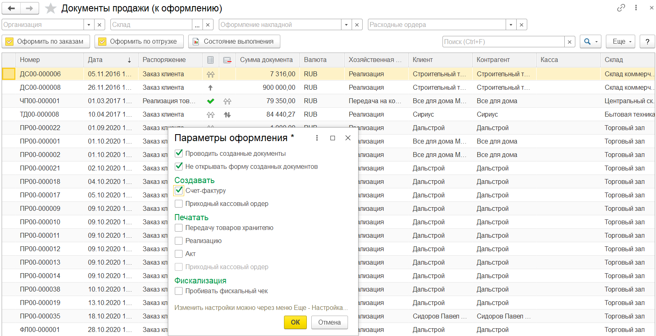Click the shipment icon in row ДС00-000006
The height and width of the screenshot is (336, 656).
210,74
